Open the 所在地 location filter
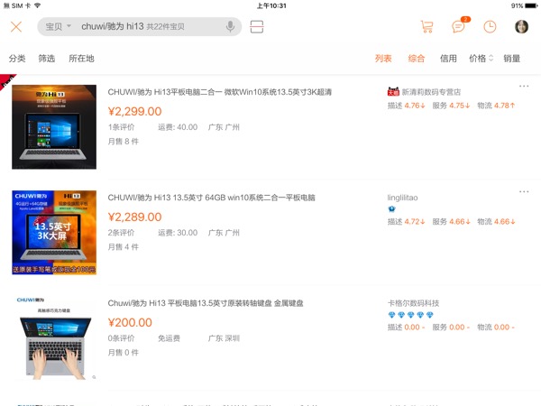The width and height of the screenshot is (541, 406). [81, 59]
